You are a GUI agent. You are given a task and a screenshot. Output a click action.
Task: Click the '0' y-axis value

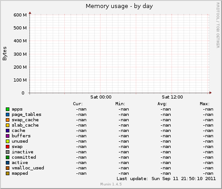[23, 93]
